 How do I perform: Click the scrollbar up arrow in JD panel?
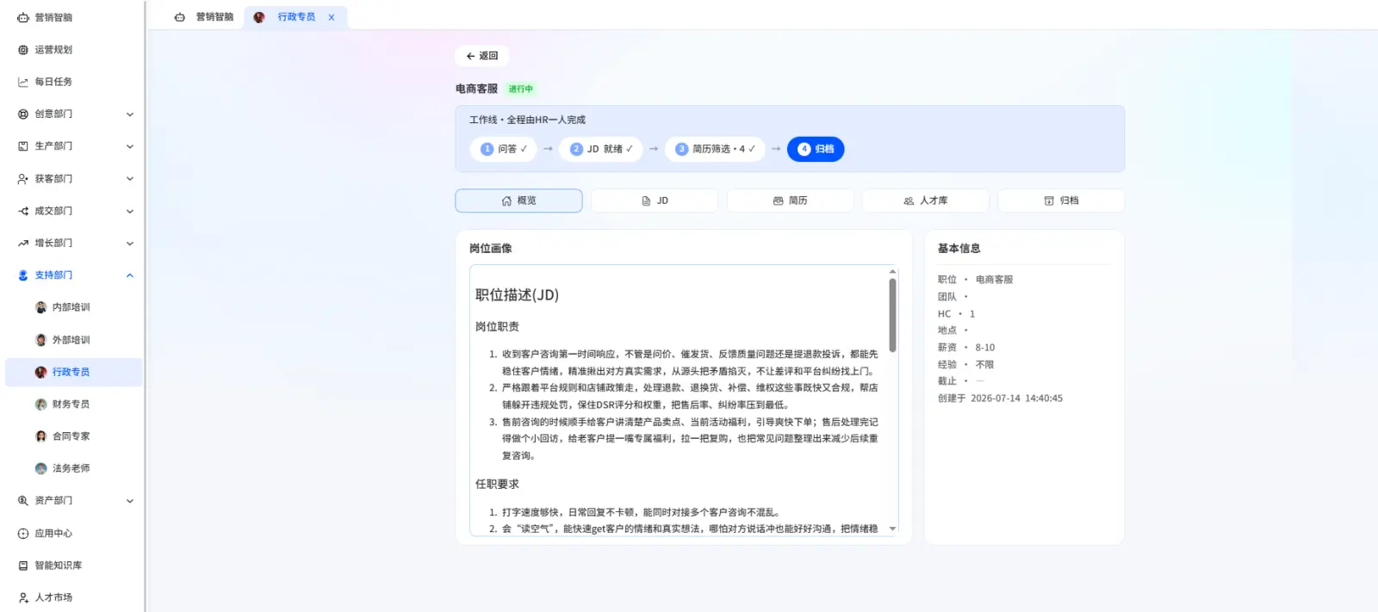coord(892,271)
